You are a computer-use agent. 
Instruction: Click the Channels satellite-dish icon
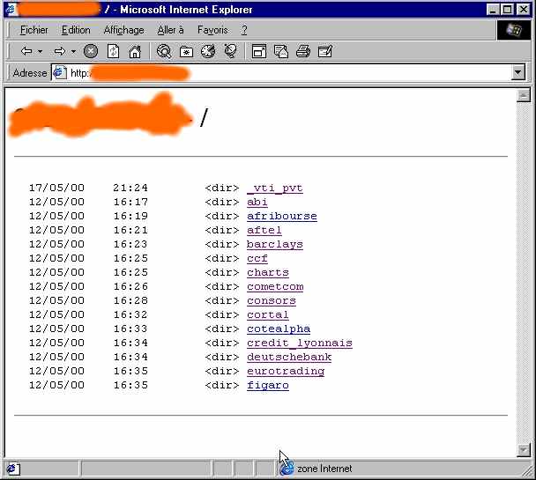coord(231,52)
